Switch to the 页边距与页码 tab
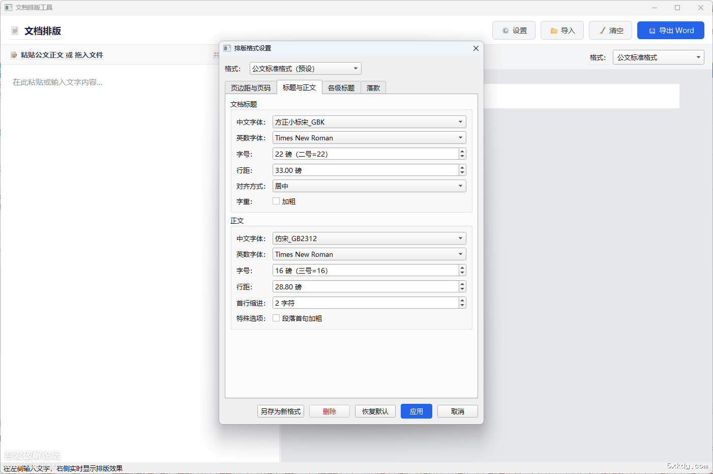The width and height of the screenshot is (713, 474). point(251,87)
